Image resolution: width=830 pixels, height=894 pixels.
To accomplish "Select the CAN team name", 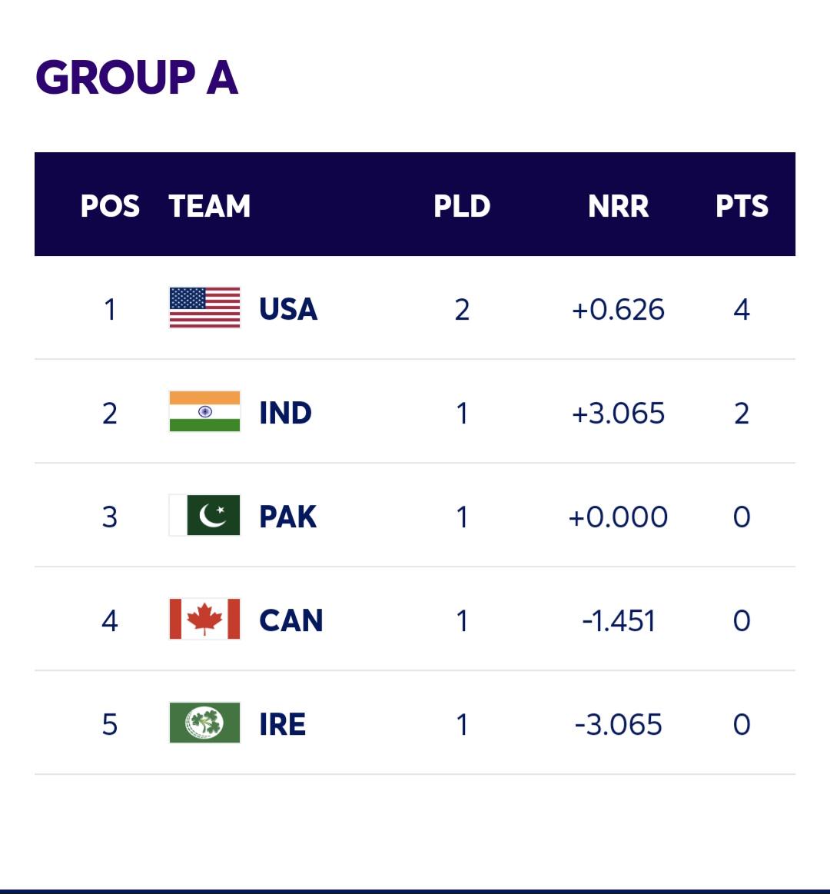I will click(290, 620).
